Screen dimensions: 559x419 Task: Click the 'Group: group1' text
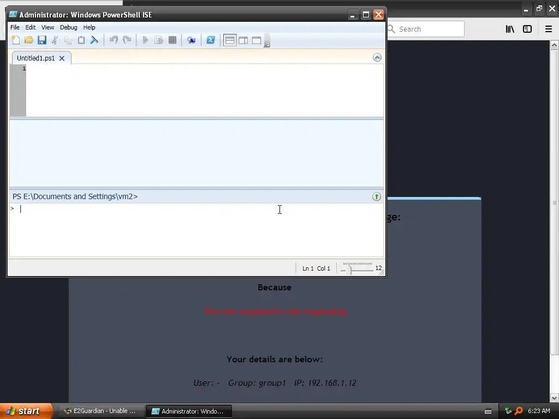[257, 383]
